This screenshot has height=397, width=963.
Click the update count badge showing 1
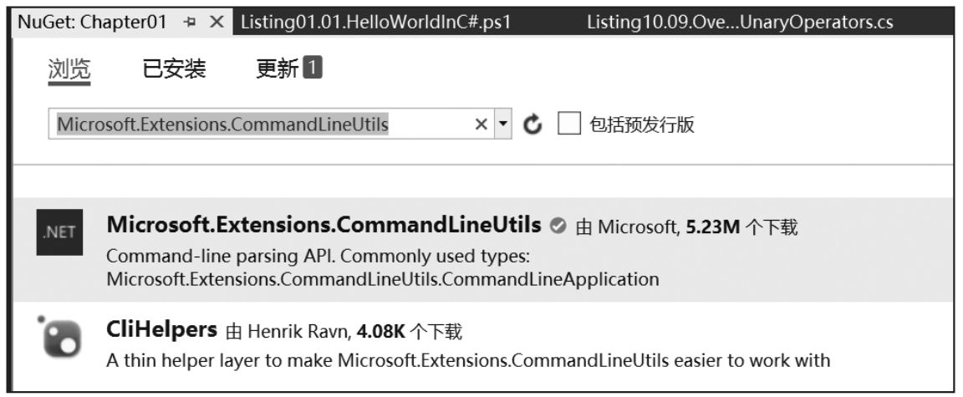pos(312,69)
